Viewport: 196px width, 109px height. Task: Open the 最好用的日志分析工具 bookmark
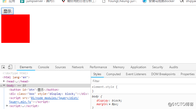[x=79, y=1]
